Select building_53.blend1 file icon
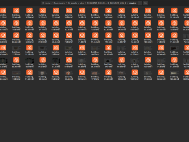 pos(69,11)
